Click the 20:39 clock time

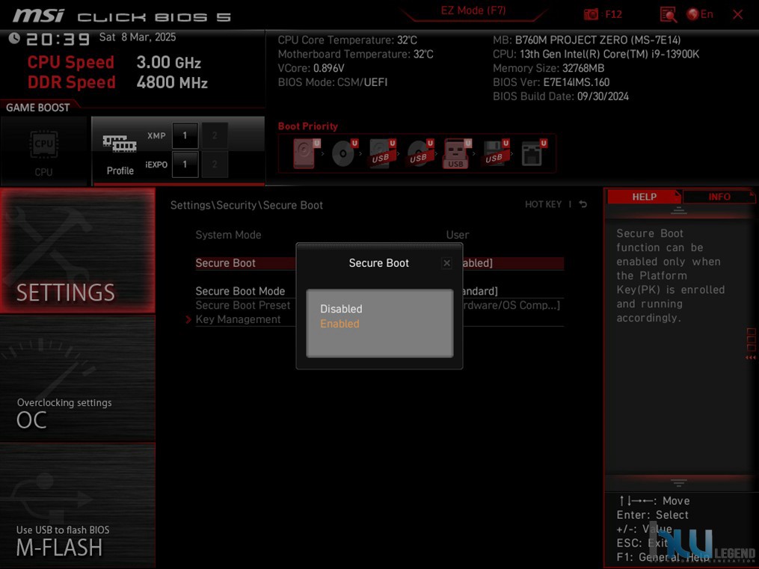(x=58, y=39)
